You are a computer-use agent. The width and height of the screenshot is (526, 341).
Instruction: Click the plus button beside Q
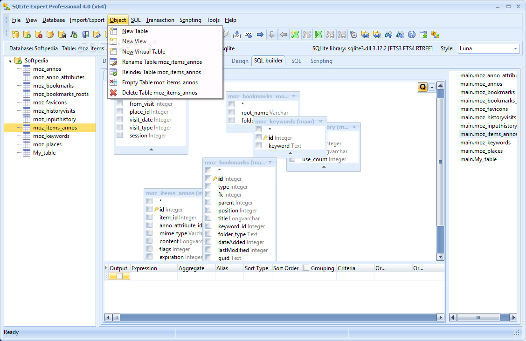[x=432, y=87]
